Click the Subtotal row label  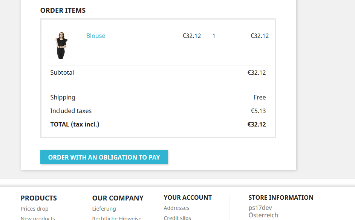pos(62,72)
